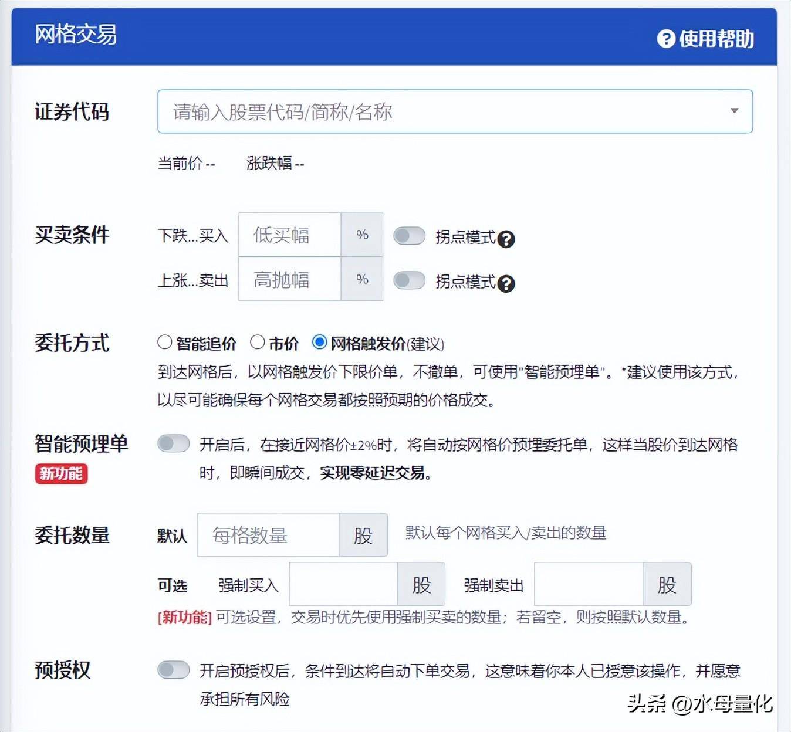Click the % addon next to 低买幅

click(362, 235)
